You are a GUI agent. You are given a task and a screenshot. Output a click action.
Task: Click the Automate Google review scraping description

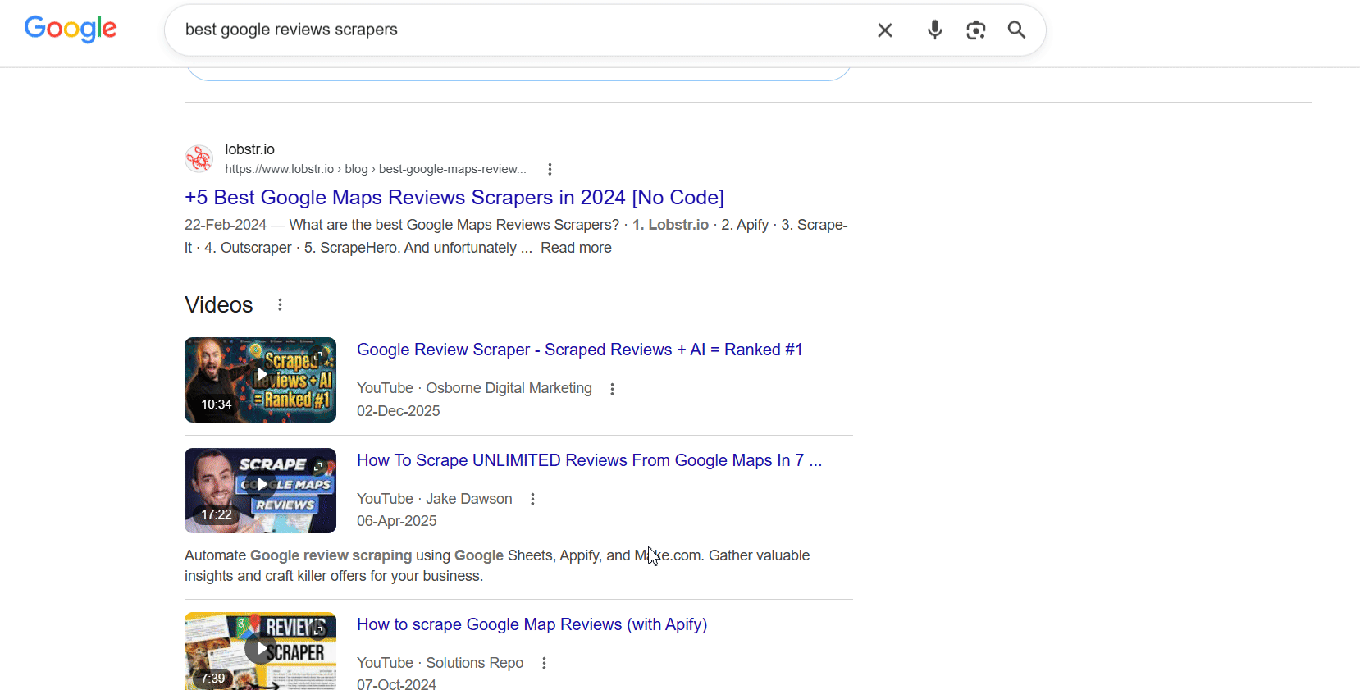pos(497,565)
